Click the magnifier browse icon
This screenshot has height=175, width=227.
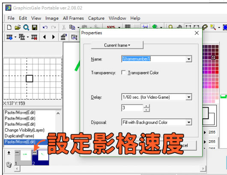click(26, 27)
